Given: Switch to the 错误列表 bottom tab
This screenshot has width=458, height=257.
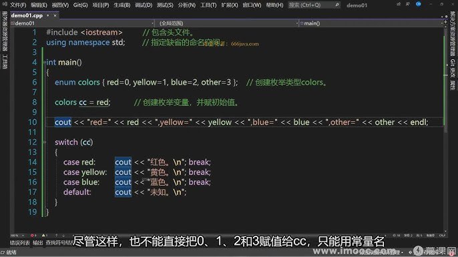Looking at the screenshot, I should pyautogui.click(x=20, y=243).
